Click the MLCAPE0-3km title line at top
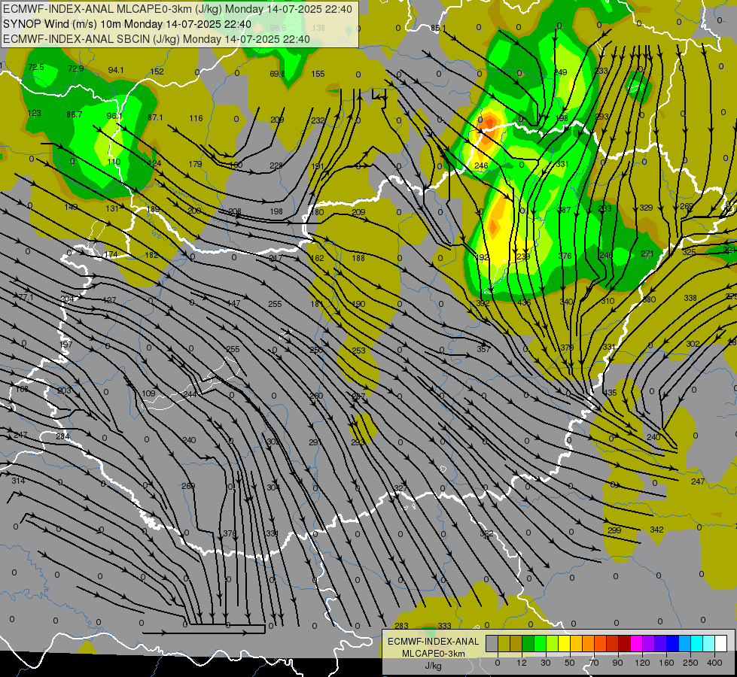 (177, 9)
